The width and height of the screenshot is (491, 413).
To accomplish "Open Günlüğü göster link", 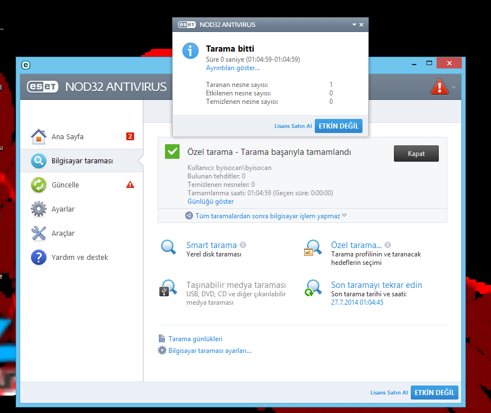I will 210,201.
